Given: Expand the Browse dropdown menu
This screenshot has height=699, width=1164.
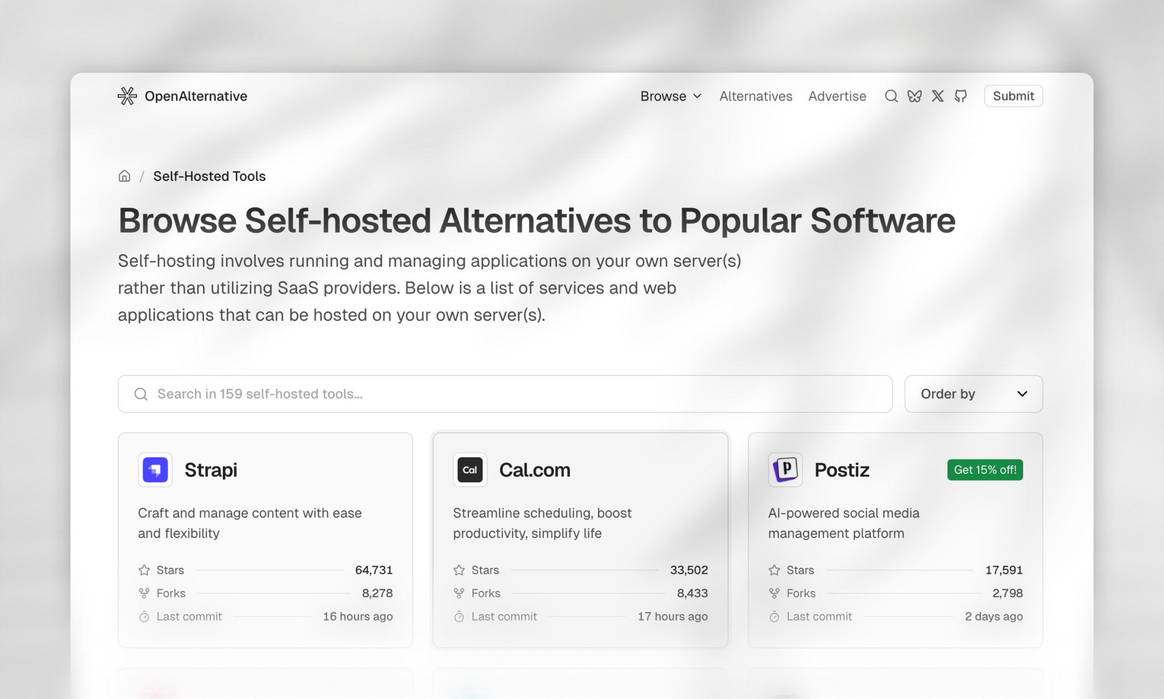Looking at the screenshot, I should (x=671, y=96).
